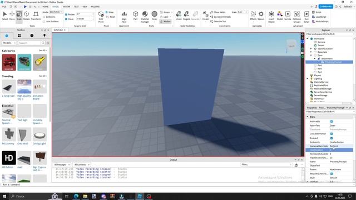Open All Contexts dropdown in Output
The width and height of the screenshot is (356, 200).
click(82, 164)
